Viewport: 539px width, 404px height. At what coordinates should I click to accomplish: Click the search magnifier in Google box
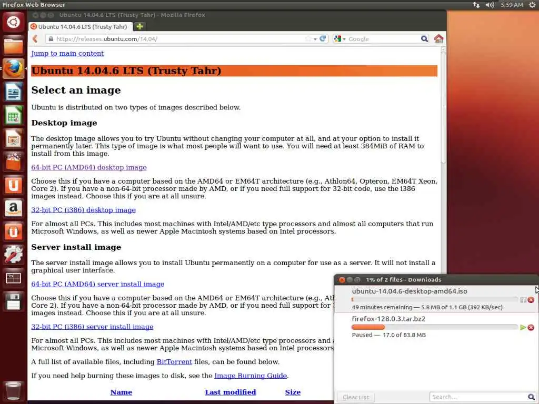[425, 38]
